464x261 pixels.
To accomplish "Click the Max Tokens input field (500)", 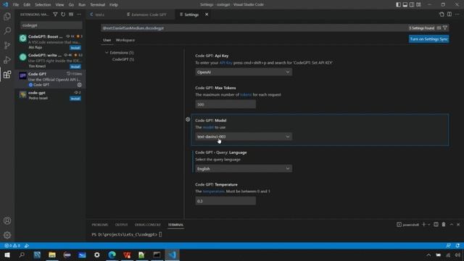I will pos(225,104).
